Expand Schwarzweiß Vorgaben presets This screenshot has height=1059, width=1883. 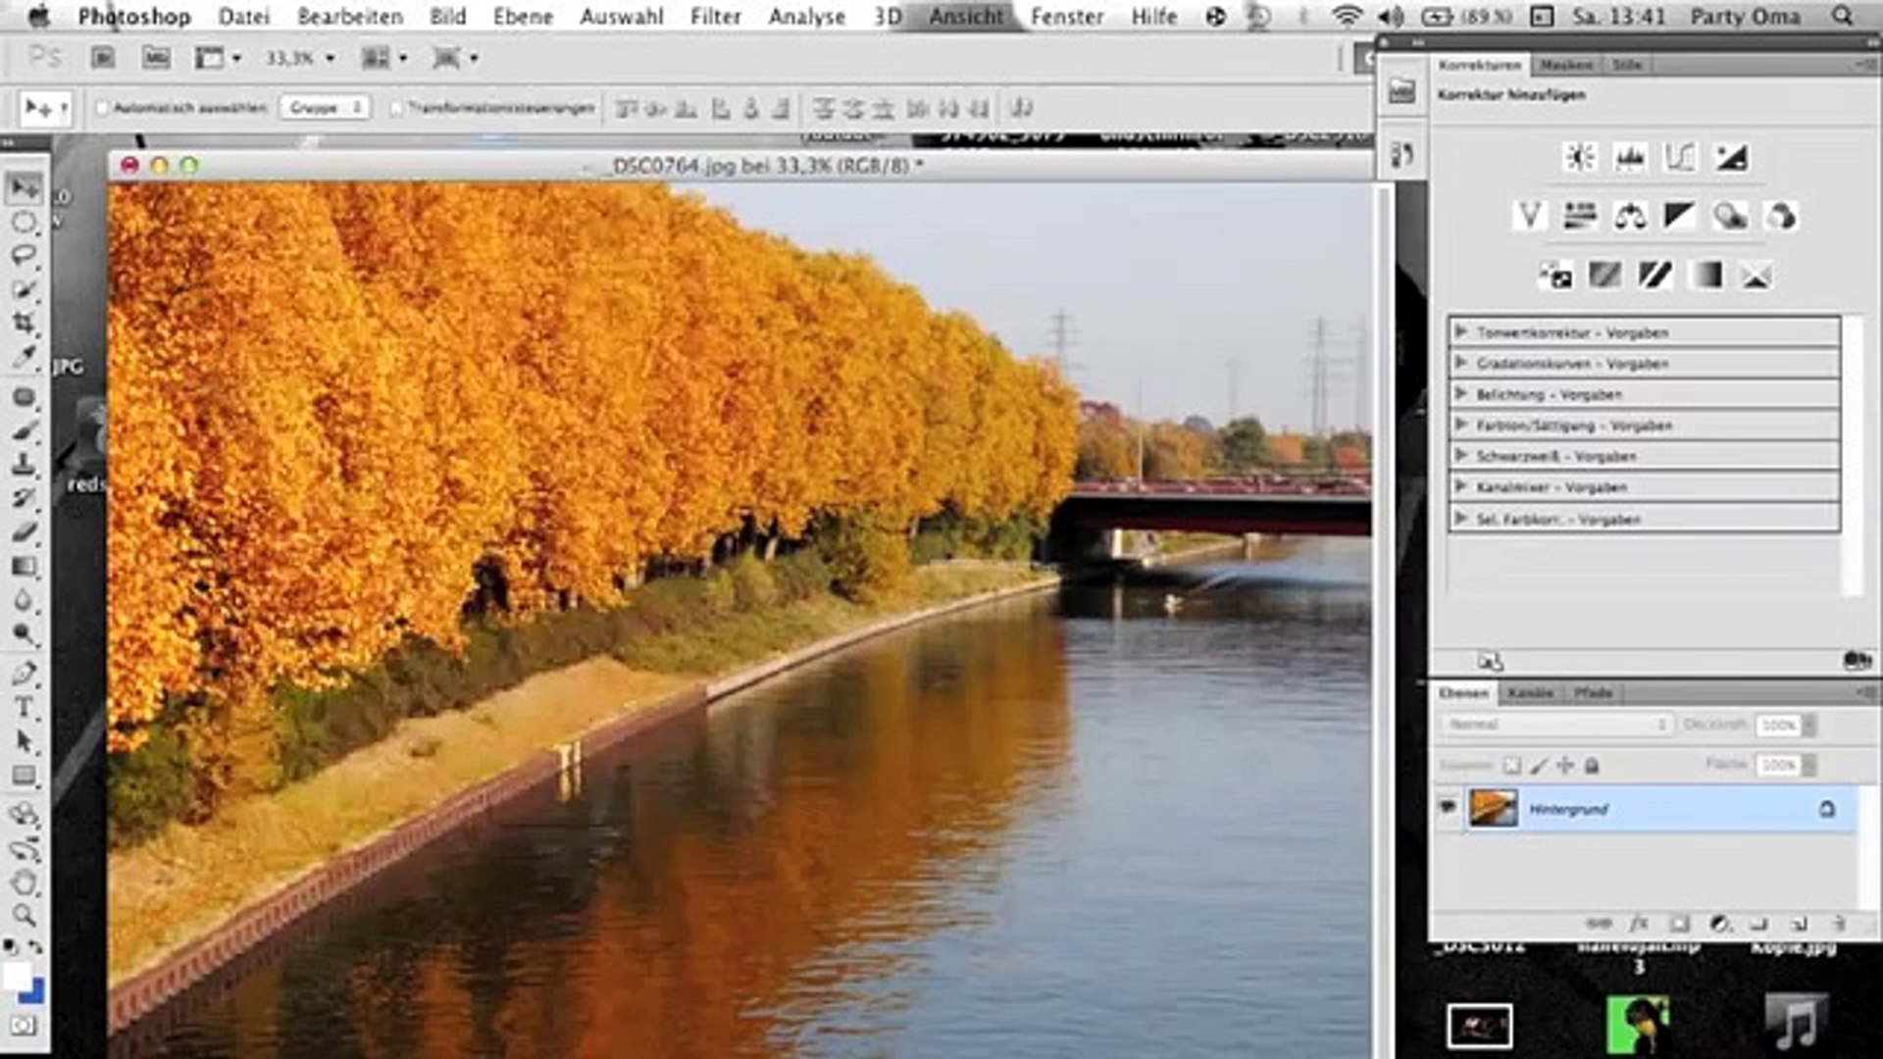(x=1460, y=456)
